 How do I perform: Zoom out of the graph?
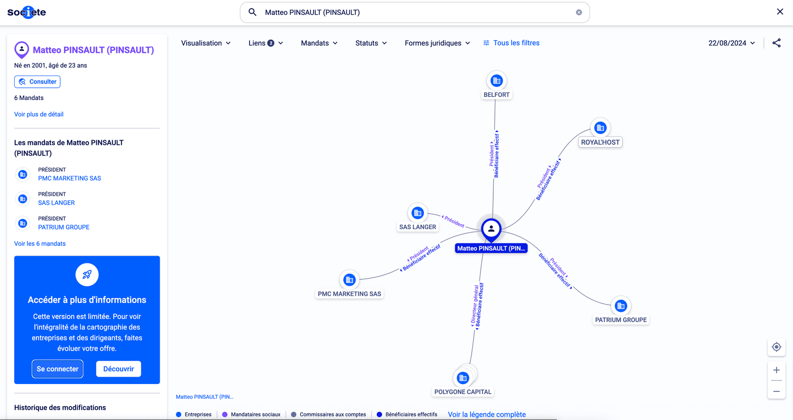(x=776, y=391)
